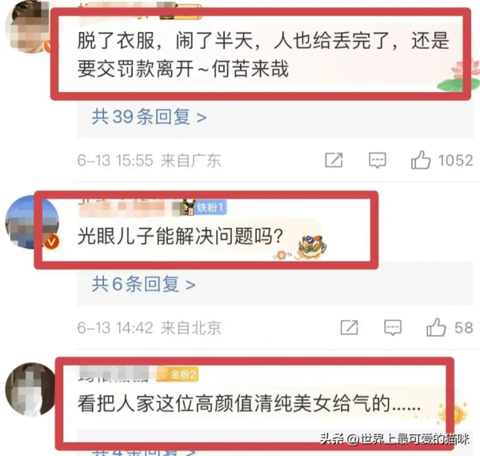Click comment beginning 脱了衣服，闹了半天

(263, 54)
